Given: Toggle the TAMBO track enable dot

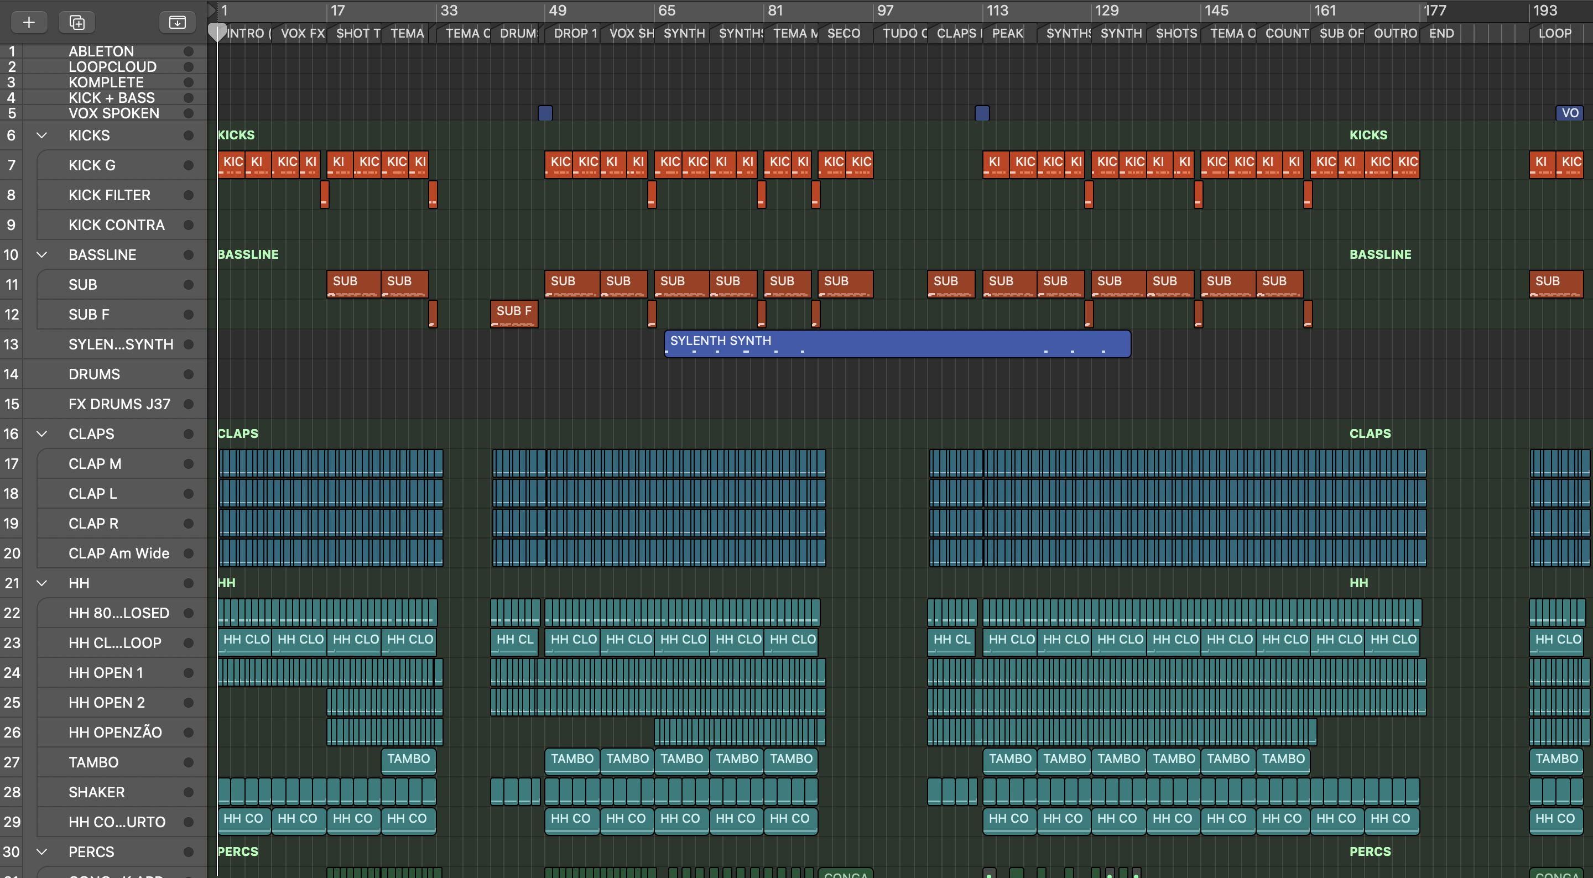Looking at the screenshot, I should click(189, 762).
